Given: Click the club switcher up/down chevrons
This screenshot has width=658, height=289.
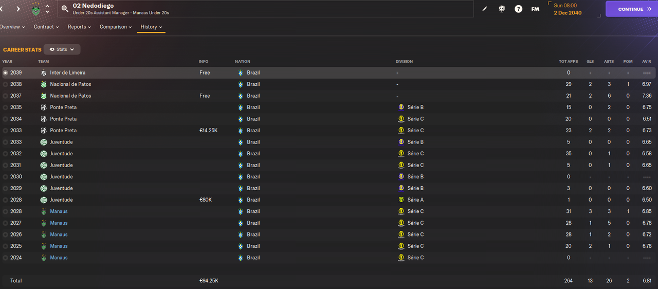Looking at the screenshot, I should click(47, 9).
